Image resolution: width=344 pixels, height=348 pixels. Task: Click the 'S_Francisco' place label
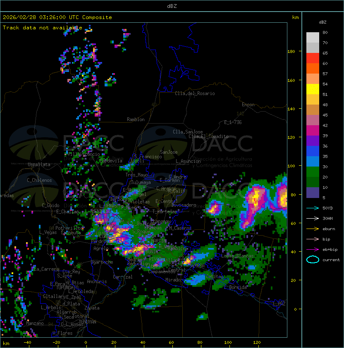click(148, 157)
